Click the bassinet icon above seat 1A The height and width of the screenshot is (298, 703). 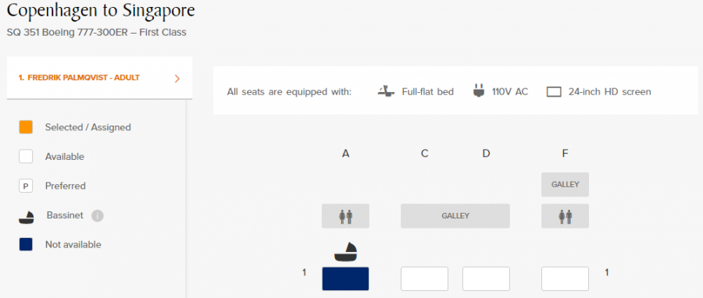[x=346, y=251]
